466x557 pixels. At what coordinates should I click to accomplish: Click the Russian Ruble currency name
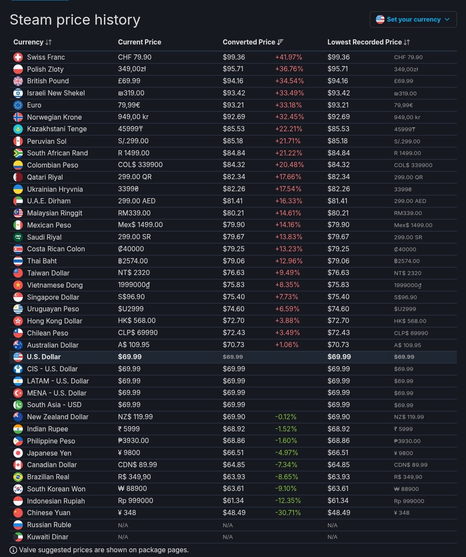(x=49, y=525)
